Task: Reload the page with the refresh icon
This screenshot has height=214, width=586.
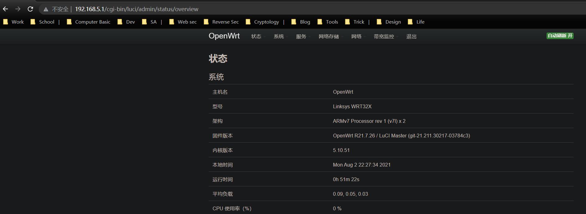Action: coord(30,9)
